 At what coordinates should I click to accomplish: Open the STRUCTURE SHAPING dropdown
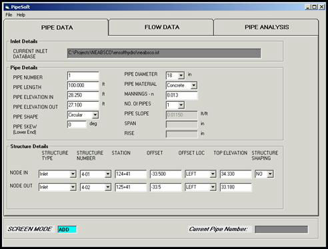[x=270, y=174]
